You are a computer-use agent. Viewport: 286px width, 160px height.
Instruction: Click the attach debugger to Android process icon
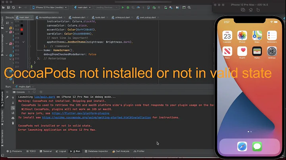(x=154, y=8)
